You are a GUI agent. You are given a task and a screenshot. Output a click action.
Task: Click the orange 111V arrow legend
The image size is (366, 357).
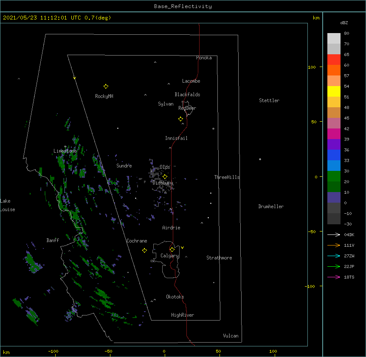[334, 245]
